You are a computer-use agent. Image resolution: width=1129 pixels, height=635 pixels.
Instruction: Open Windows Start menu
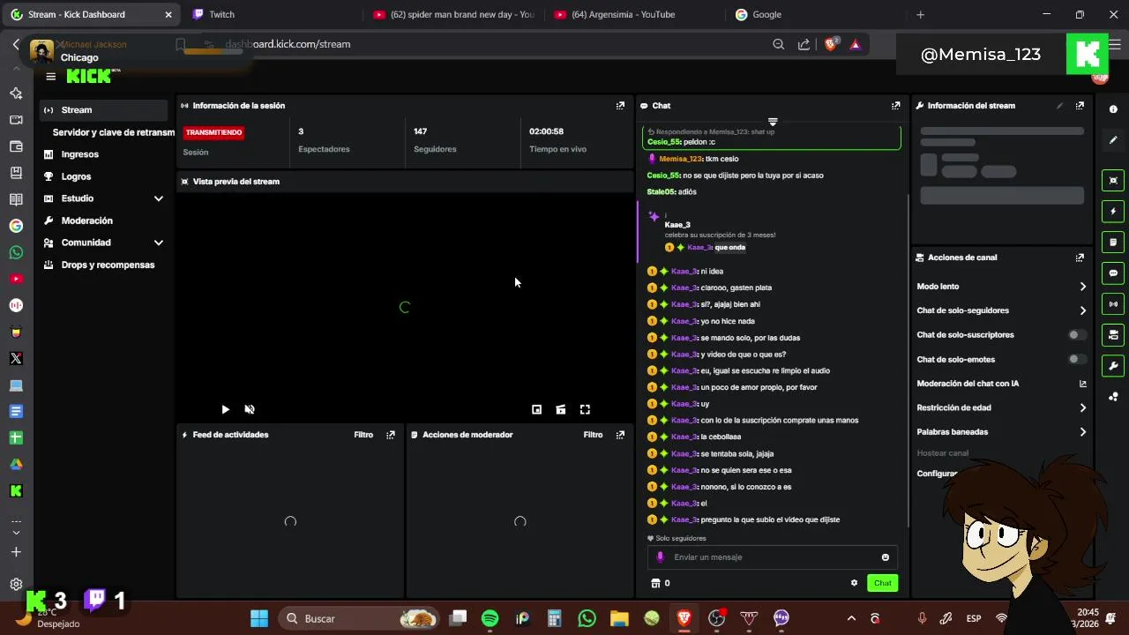pos(259,618)
